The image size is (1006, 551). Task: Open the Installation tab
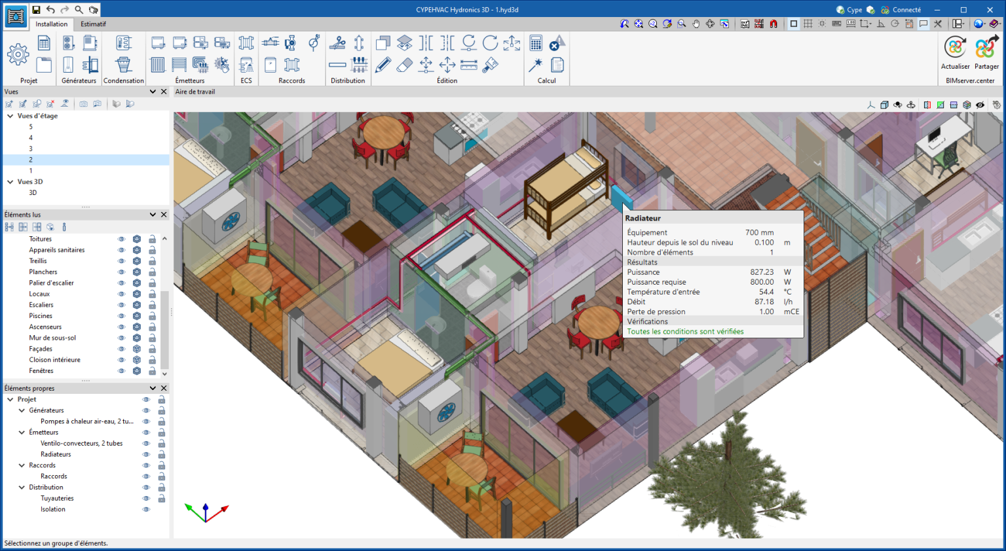pyautogui.click(x=51, y=24)
